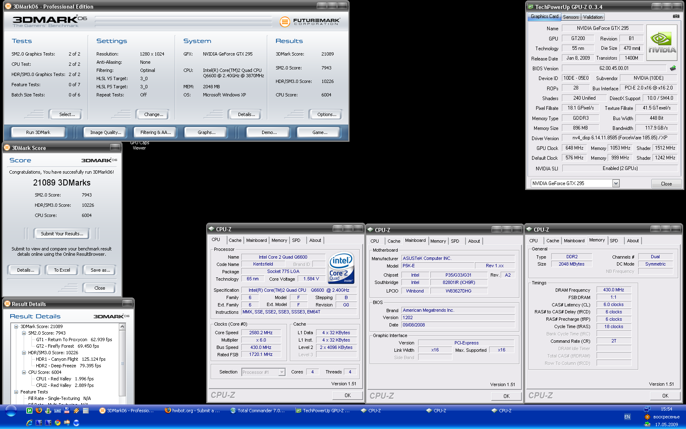Click OK in the middle CPU-Z window

tap(506, 396)
